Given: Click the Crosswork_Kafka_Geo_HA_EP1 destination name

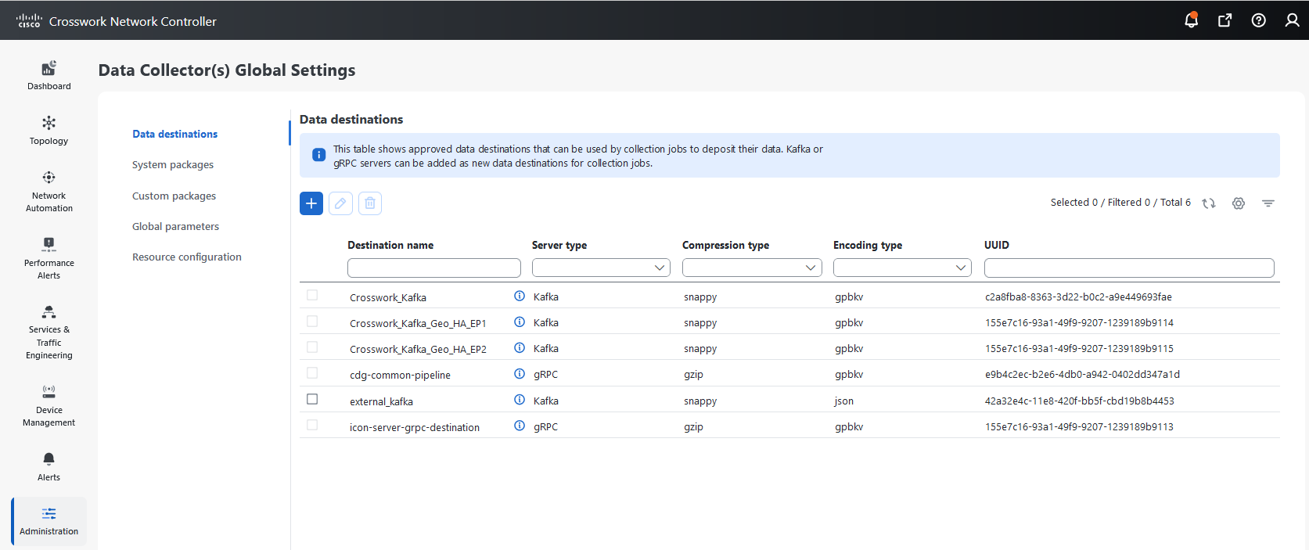Looking at the screenshot, I should coord(418,323).
